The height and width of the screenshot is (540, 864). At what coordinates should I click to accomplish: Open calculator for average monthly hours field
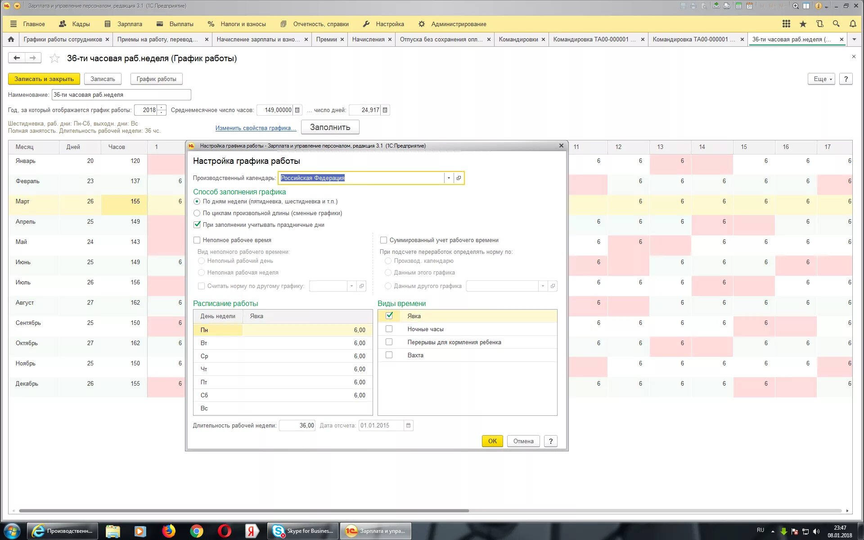click(297, 110)
